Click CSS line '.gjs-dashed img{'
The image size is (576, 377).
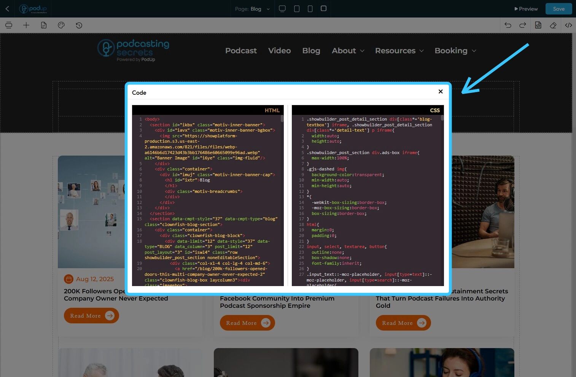[327, 169]
